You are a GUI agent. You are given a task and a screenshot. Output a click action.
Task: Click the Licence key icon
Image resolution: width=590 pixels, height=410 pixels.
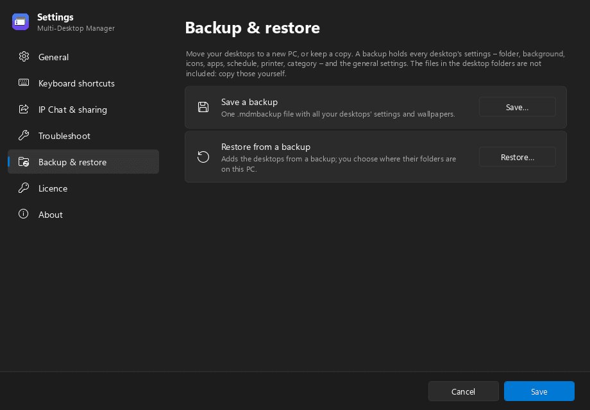[24, 188]
